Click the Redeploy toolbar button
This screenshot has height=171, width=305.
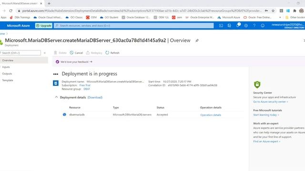(x=94, y=53)
